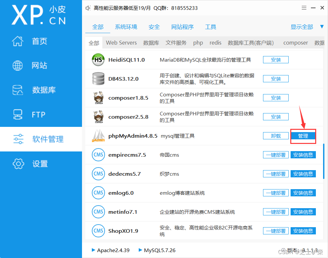Viewport: 328px width, 258px height.
Task: Click the 高性能云服务器低至19/月 announcement text
Action: pos(122,8)
